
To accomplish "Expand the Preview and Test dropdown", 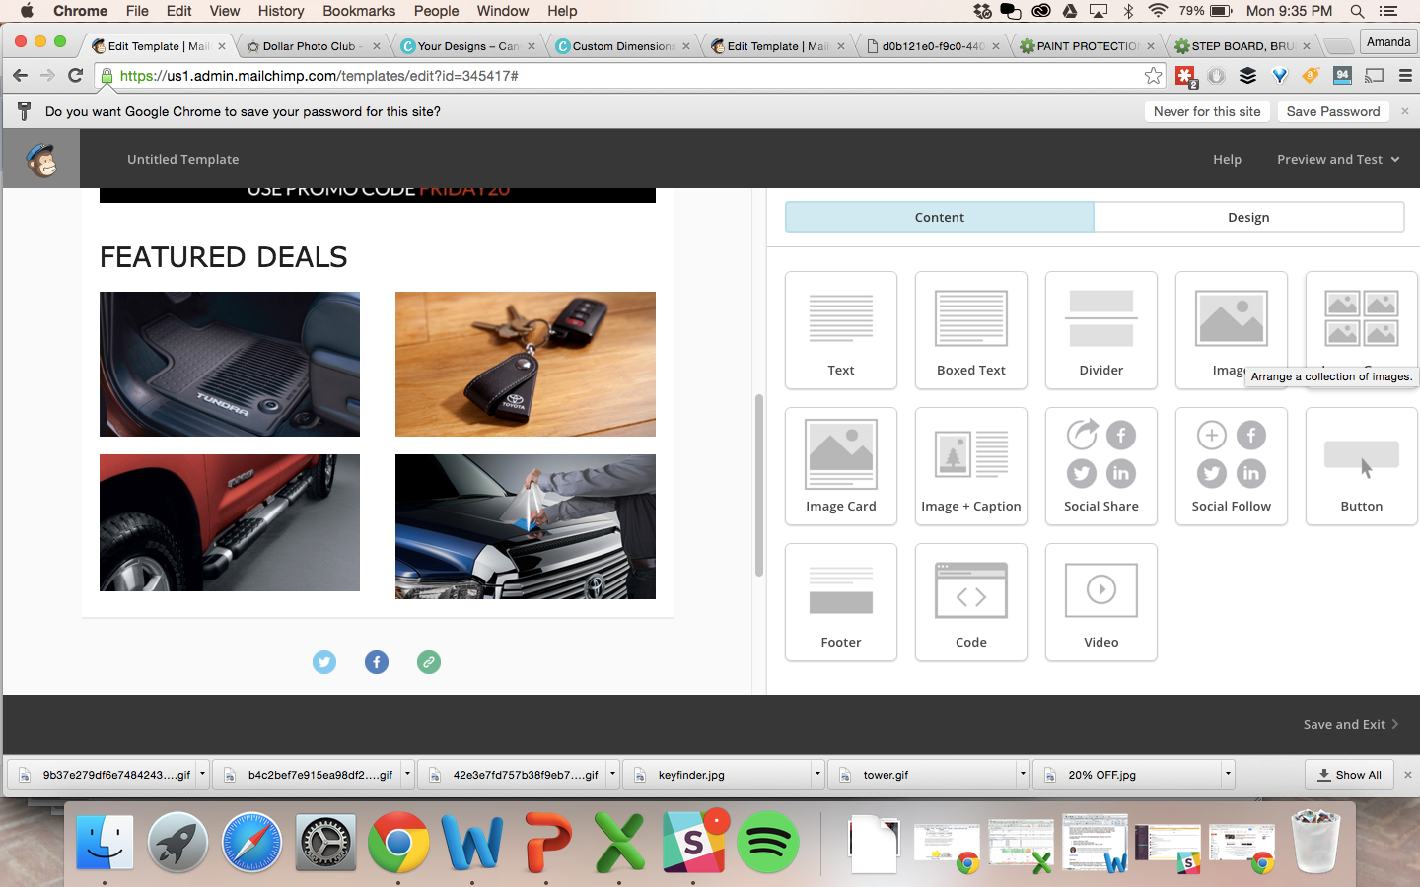I will (1337, 159).
